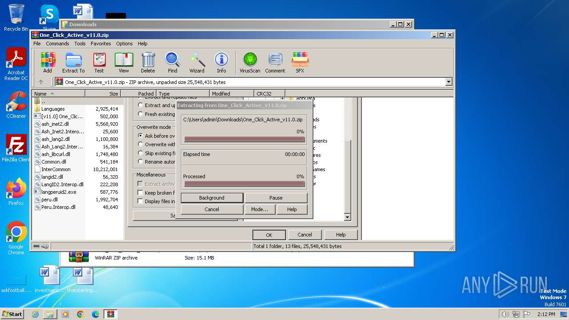Click OK in extraction options dialog

click(x=269, y=235)
